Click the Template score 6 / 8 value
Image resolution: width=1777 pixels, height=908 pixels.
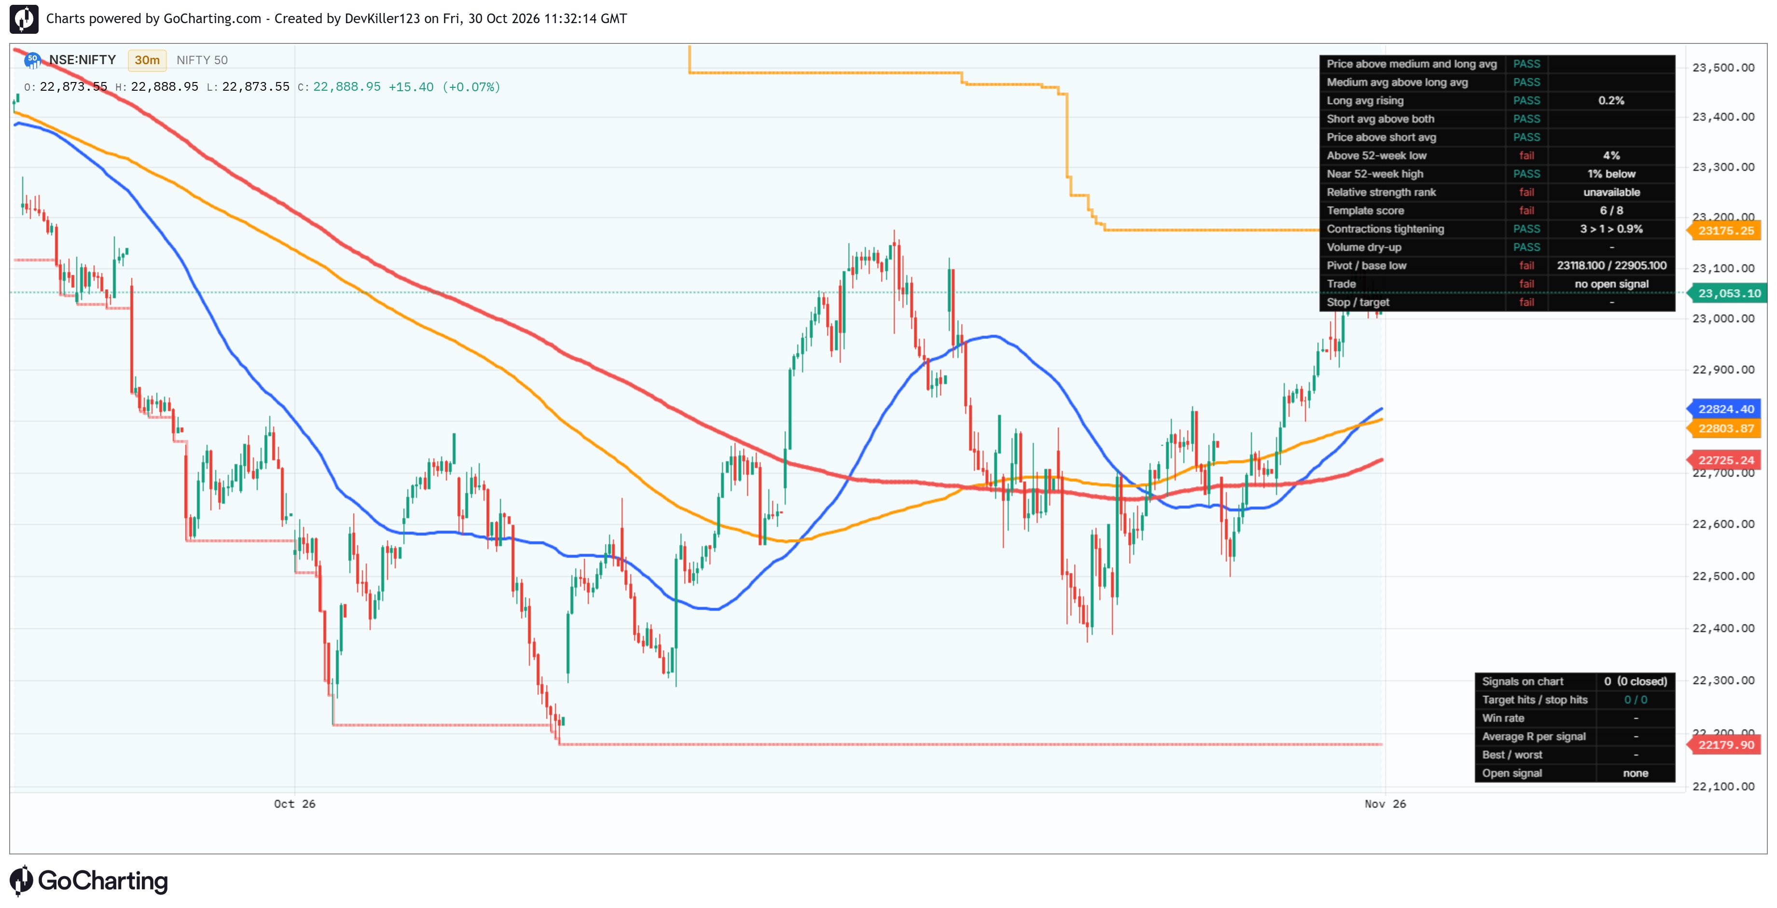tap(1611, 210)
